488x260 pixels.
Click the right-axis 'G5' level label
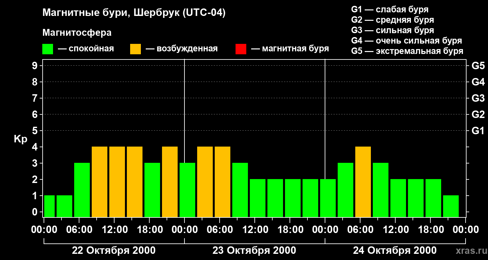(x=478, y=66)
